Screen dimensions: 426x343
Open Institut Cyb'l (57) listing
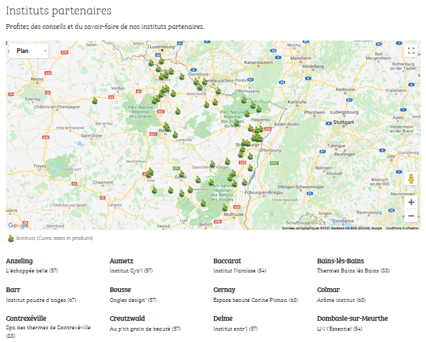pyautogui.click(x=131, y=270)
